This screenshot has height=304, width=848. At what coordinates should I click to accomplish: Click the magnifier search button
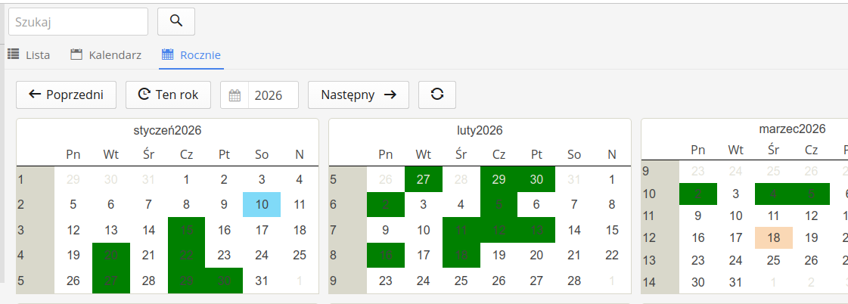click(x=176, y=21)
